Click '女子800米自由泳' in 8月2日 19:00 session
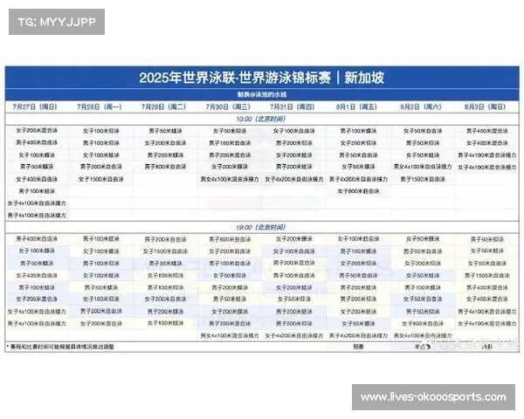The image size is (524, 419). 423,324
